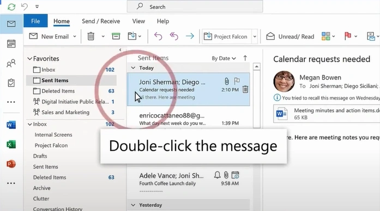Viewport: 380px width, 211px height.
Task: Open the Help tab
Action: [163, 21]
